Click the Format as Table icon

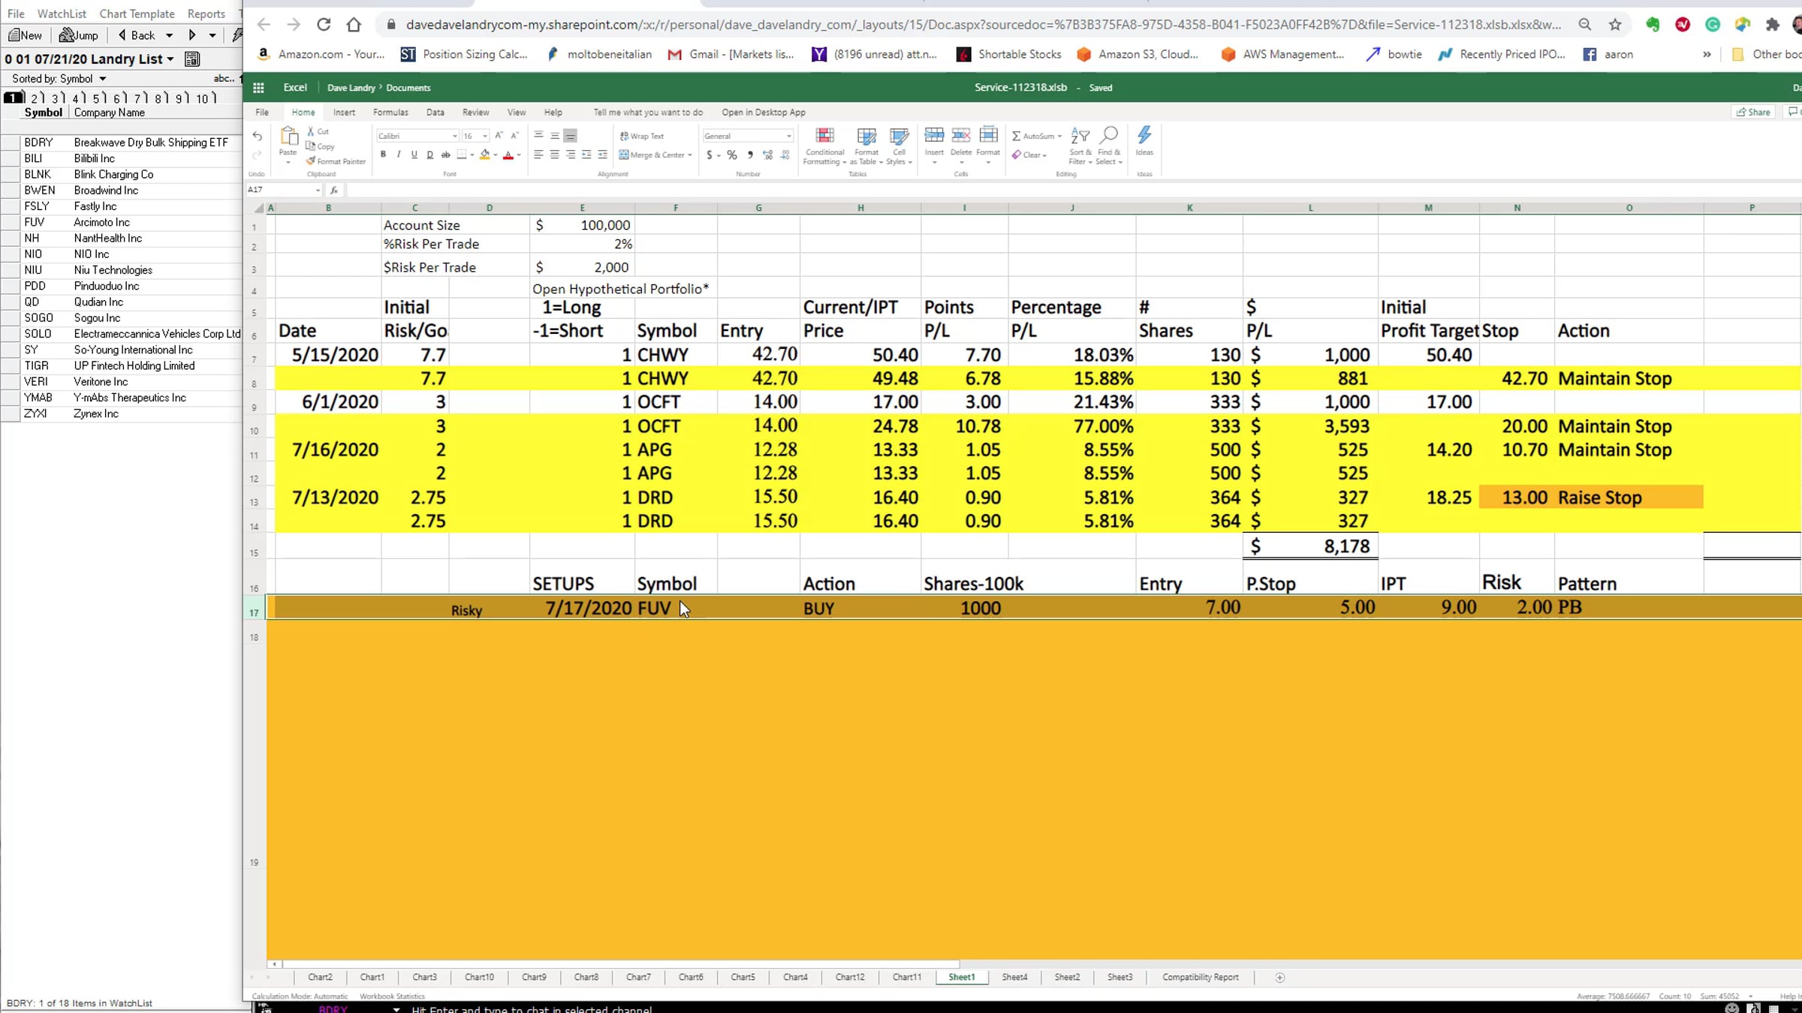pos(866,136)
